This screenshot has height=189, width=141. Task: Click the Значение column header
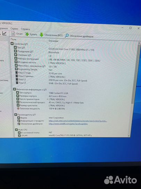(x=53, y=41)
